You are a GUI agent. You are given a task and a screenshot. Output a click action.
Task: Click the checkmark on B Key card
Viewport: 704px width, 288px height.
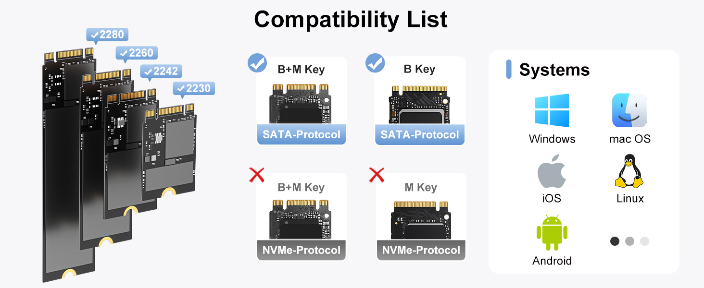point(375,63)
